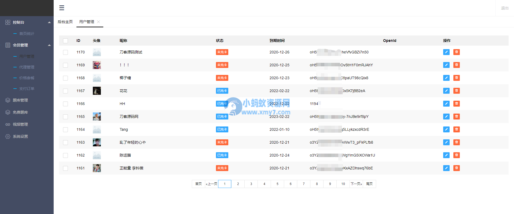This screenshot has width=514, height=214.
Task: Open 代理管理 in the sidebar
Action: coord(27,67)
